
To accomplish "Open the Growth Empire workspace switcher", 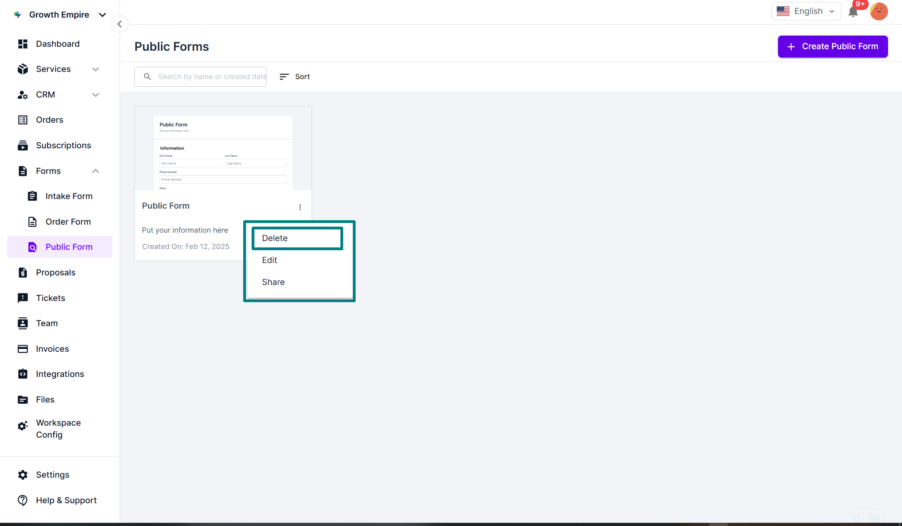I will (60, 15).
